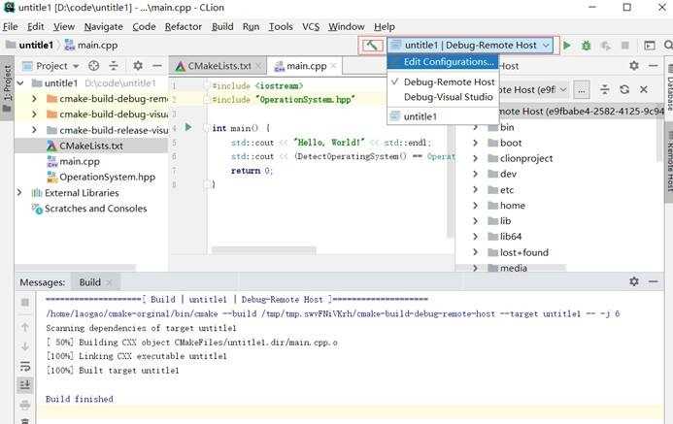
Task: Click the stop build icon in Messages sidebar
Action: point(25,303)
